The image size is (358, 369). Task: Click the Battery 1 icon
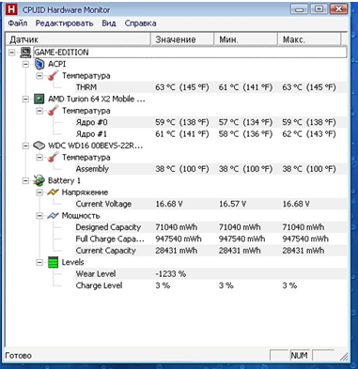pos(39,180)
